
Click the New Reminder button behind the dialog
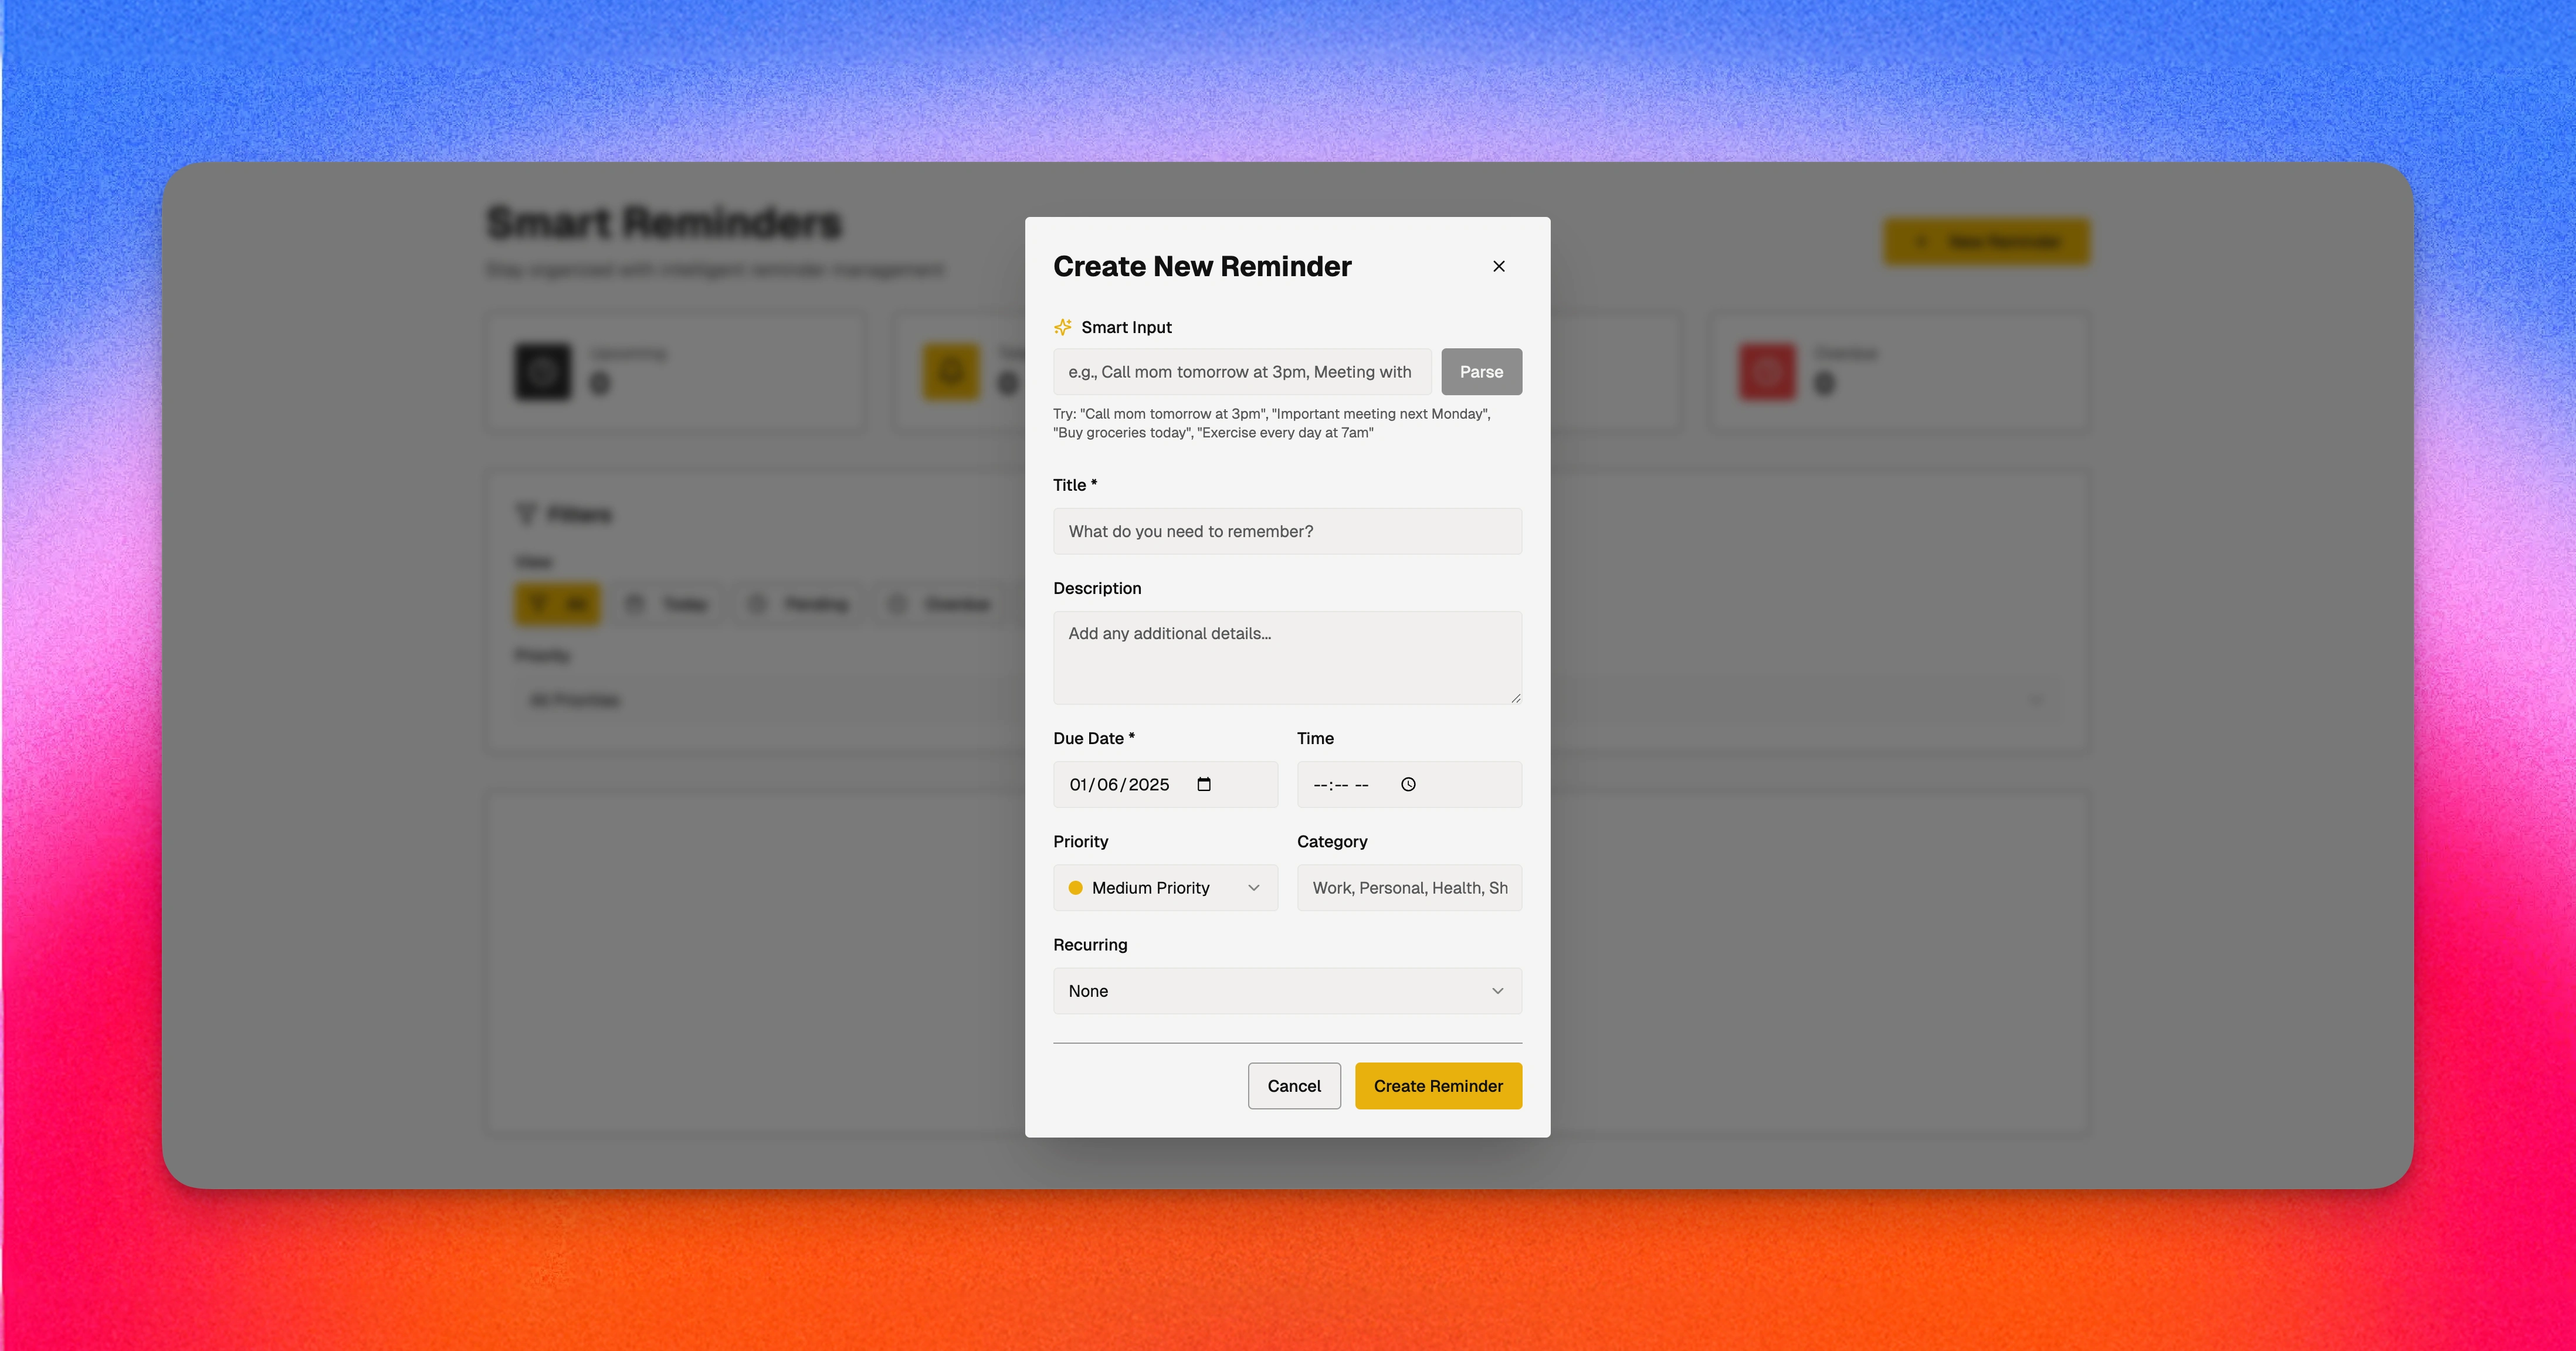[1986, 241]
